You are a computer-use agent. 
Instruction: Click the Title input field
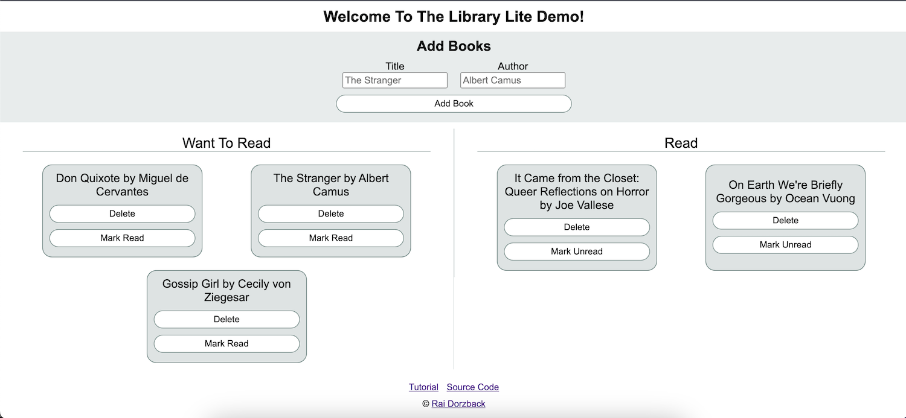click(x=395, y=80)
